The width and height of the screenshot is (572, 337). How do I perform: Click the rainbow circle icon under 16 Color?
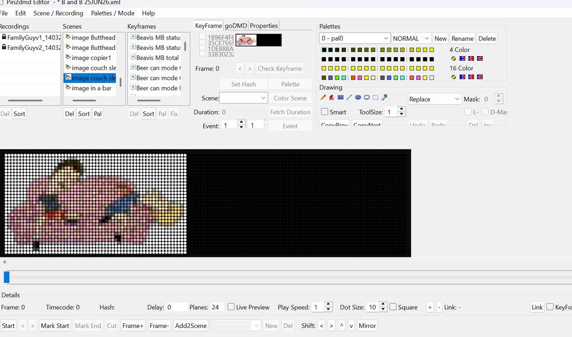click(454, 77)
